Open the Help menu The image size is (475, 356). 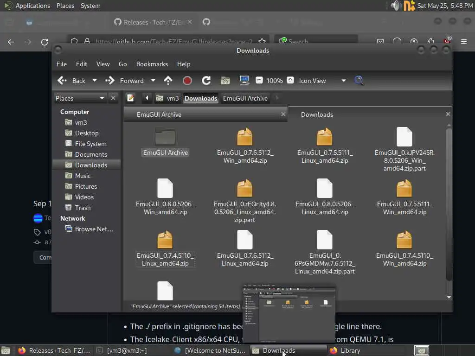tap(184, 64)
